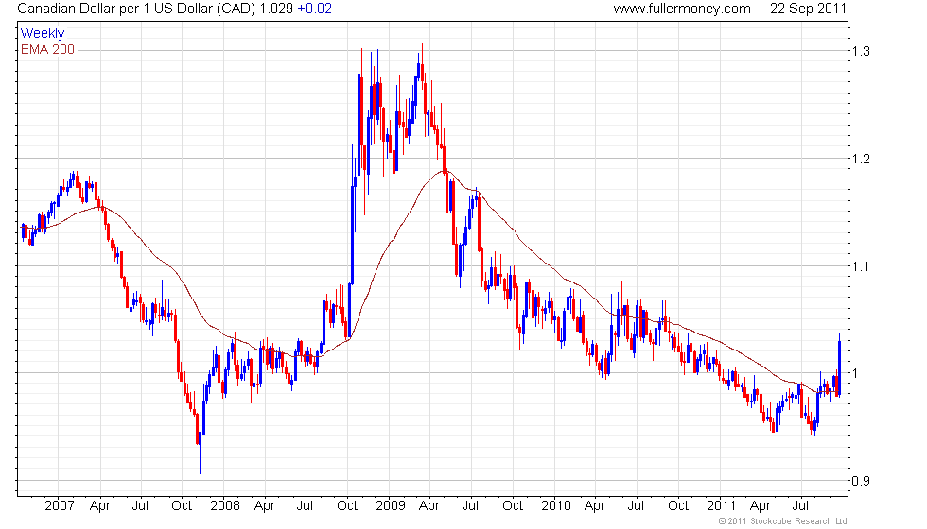Click the latest tall blue candle of September 2011
The image size is (927, 529).
point(840,367)
